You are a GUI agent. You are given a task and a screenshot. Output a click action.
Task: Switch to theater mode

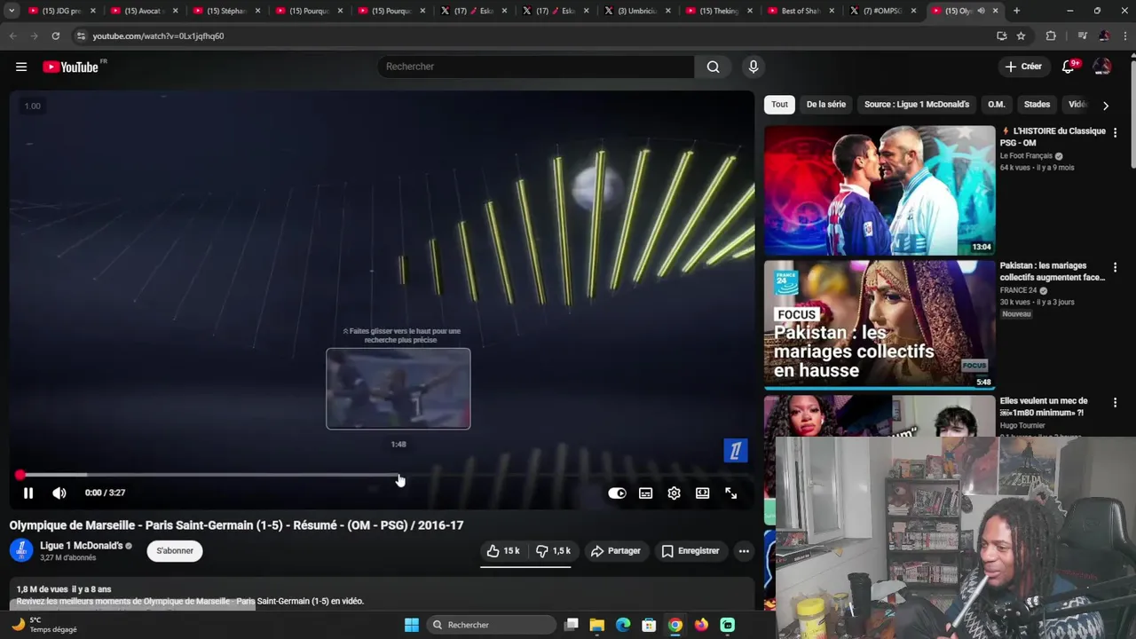[x=702, y=493]
